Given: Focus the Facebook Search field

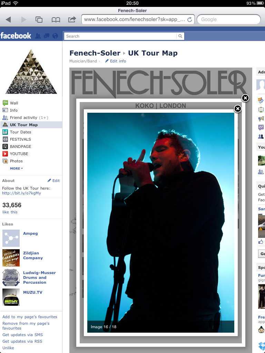Looking at the screenshot, I should [120, 36].
